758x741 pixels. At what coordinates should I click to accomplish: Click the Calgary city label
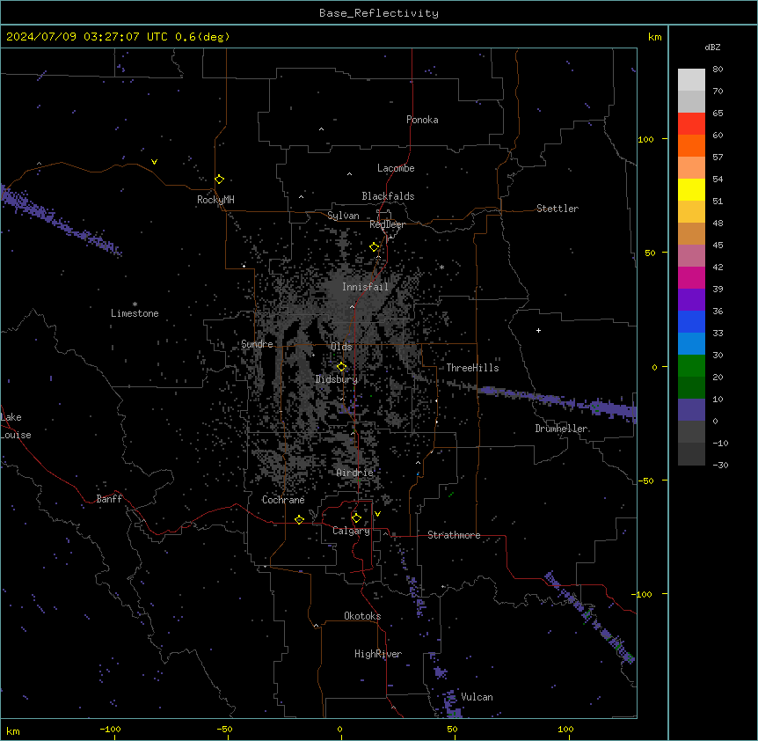pos(352,531)
